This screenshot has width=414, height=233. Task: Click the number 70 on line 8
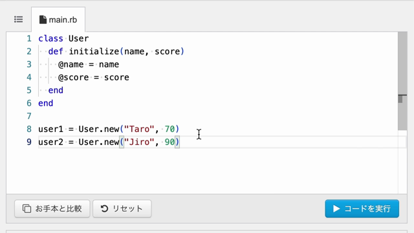[x=169, y=129]
